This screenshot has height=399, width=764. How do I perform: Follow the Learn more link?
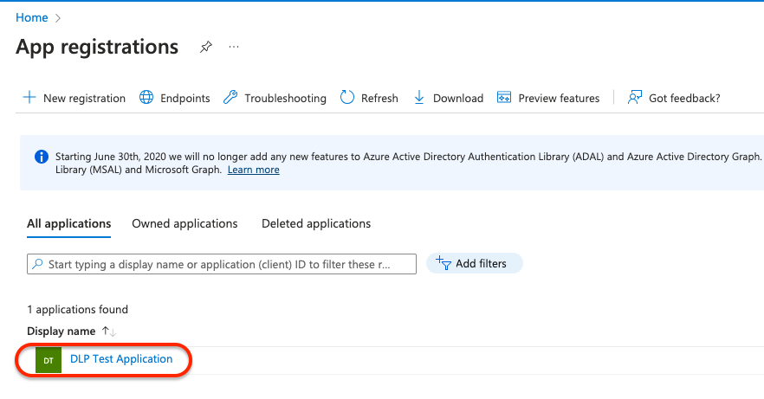point(253,170)
